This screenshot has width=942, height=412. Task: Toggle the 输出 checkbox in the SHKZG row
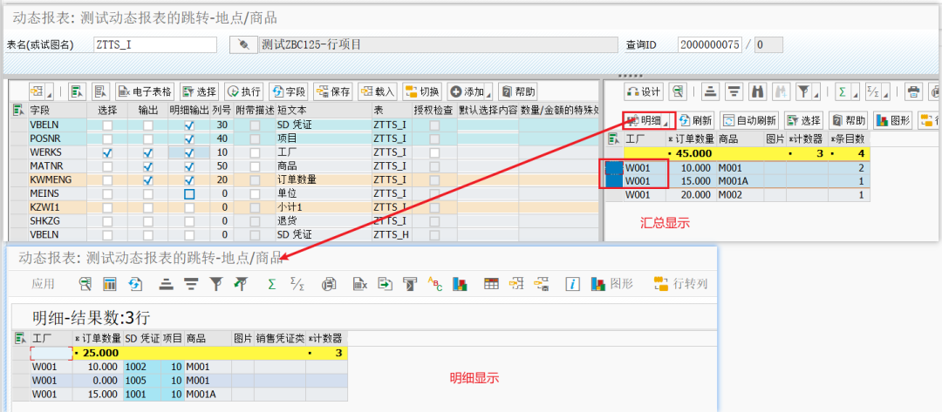[x=147, y=220]
